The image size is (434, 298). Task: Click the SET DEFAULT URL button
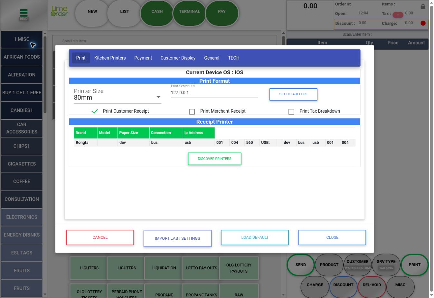(x=293, y=94)
